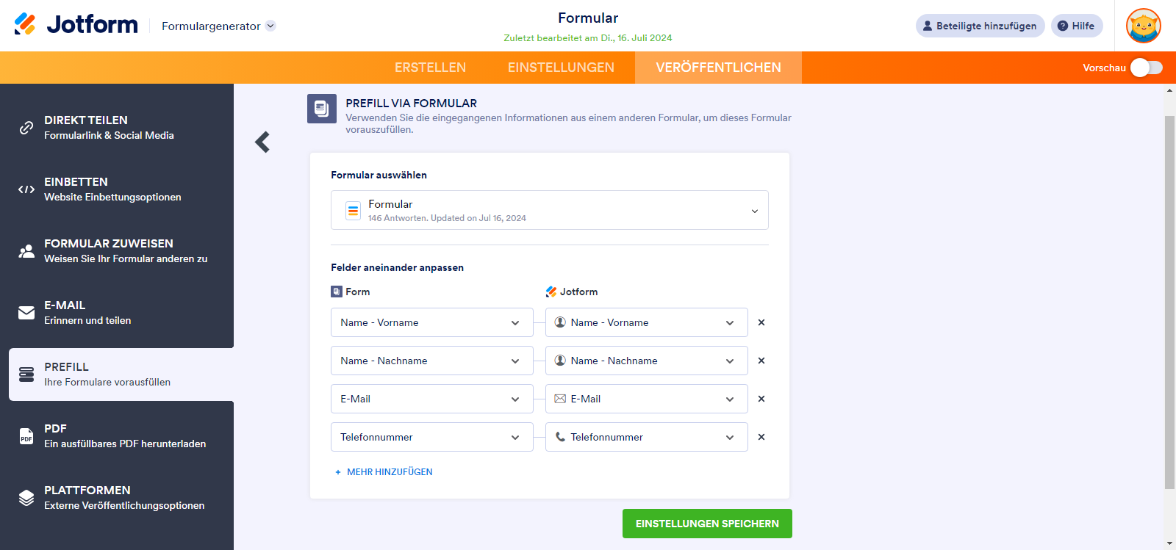Click the Jotform column header icon
Image resolution: width=1176 pixels, height=550 pixels.
tap(551, 292)
